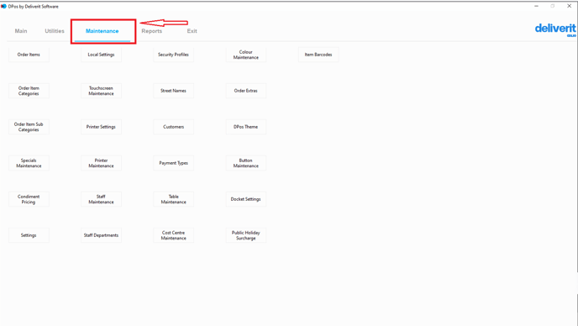Switch to the Reports tab
Image resolution: width=578 pixels, height=326 pixels.
[x=151, y=31]
